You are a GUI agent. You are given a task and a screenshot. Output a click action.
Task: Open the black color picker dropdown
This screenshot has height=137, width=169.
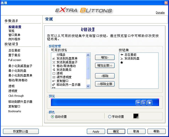(136, 116)
